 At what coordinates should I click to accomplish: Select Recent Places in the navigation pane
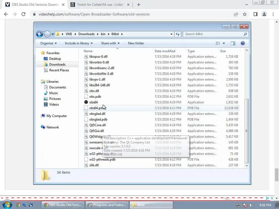pos(59,70)
